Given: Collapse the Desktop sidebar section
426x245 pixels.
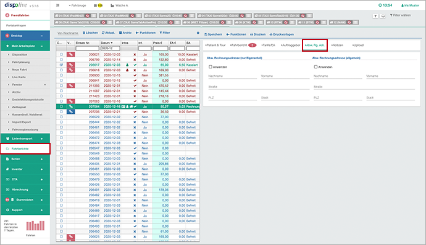Looking at the screenshot, I should pos(41,36).
